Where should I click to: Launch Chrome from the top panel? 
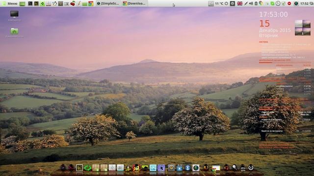point(91,3)
